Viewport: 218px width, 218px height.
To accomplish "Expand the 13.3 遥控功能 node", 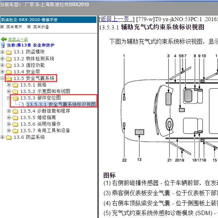I will point(2,65).
